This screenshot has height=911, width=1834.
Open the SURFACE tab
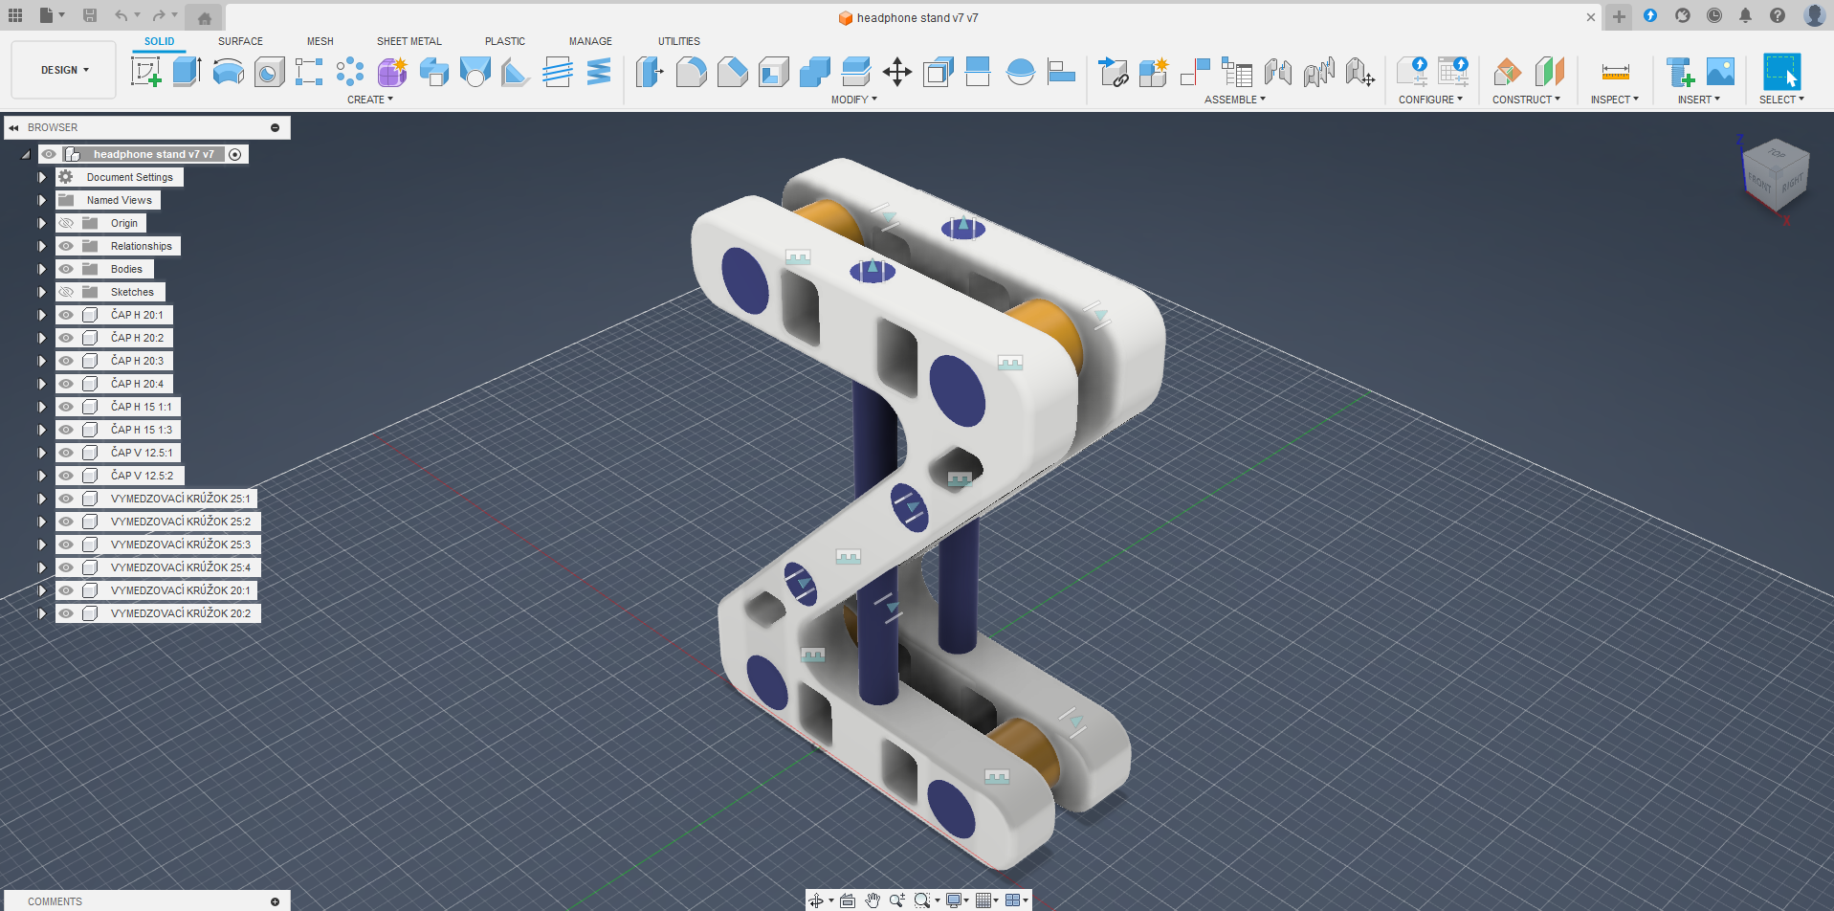[240, 41]
